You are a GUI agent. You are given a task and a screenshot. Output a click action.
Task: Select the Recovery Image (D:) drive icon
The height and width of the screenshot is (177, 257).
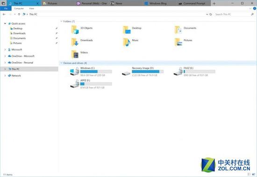(126, 73)
